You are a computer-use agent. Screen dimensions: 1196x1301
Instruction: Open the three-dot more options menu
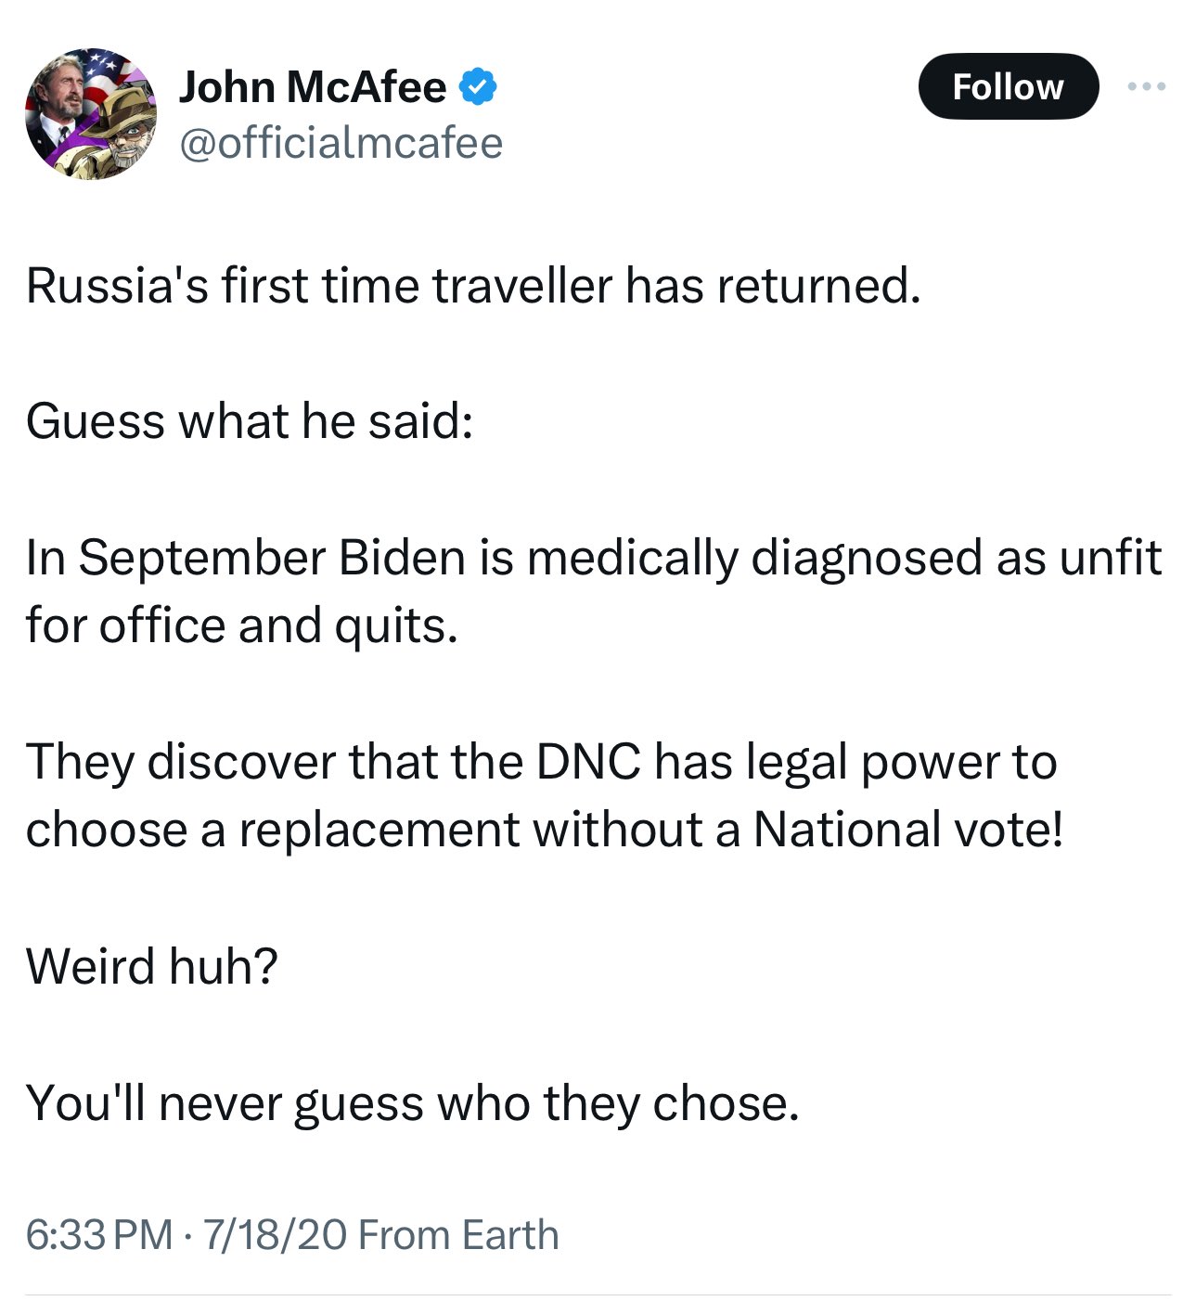(x=1146, y=87)
